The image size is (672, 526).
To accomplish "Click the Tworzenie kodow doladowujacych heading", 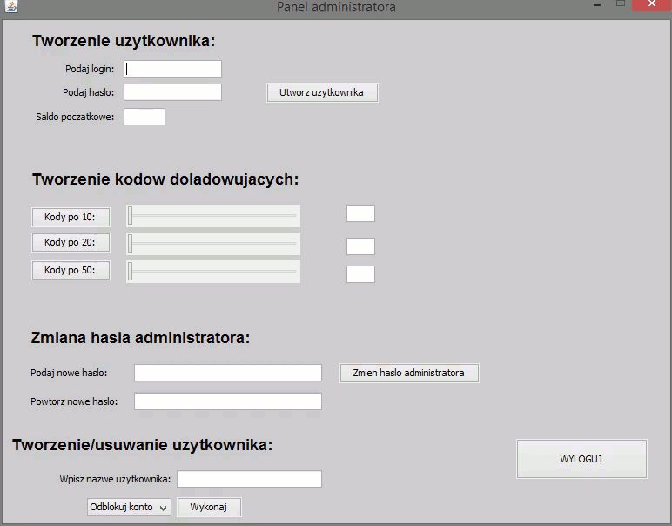I will click(x=165, y=179).
